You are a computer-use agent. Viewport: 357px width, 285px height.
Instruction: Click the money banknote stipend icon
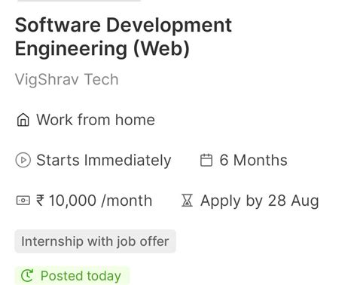(23, 201)
